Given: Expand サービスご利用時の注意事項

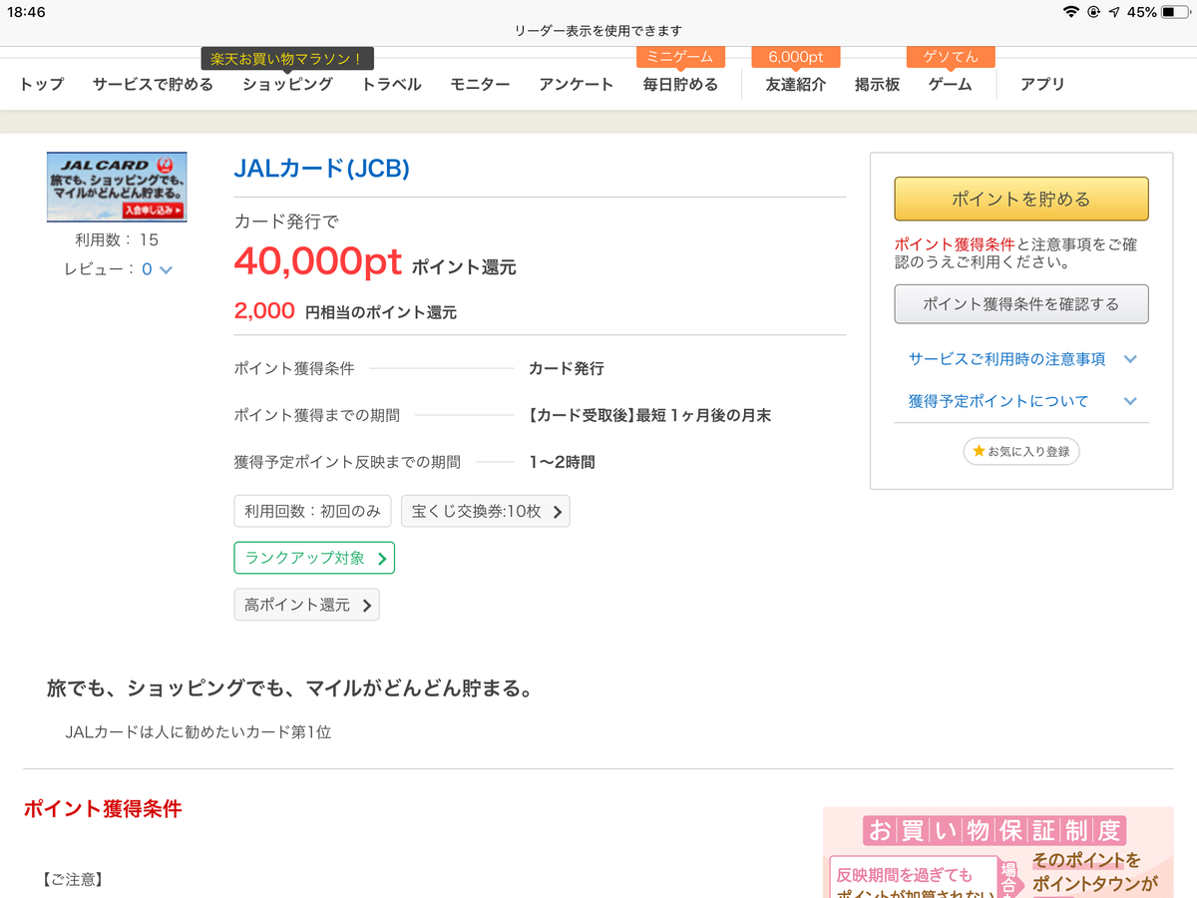Looking at the screenshot, I should click(1020, 359).
